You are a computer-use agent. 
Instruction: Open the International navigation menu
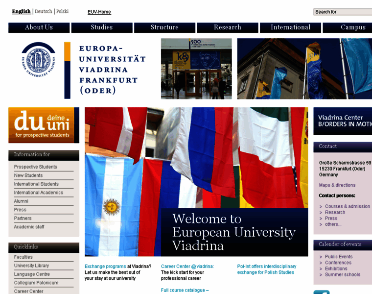click(x=290, y=27)
